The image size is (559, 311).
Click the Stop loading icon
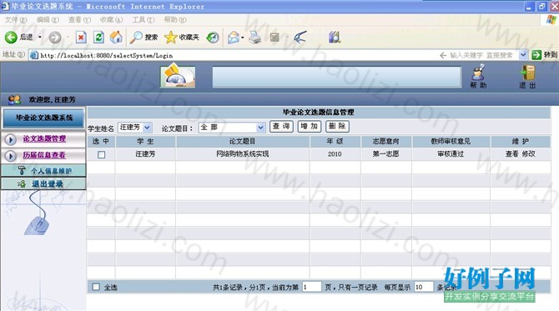click(x=81, y=37)
